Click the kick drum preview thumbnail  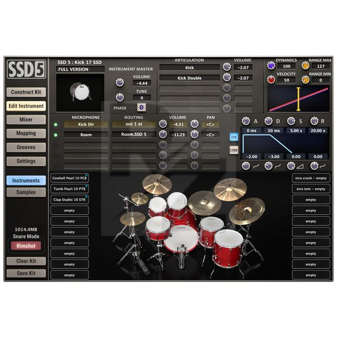pos(80,93)
